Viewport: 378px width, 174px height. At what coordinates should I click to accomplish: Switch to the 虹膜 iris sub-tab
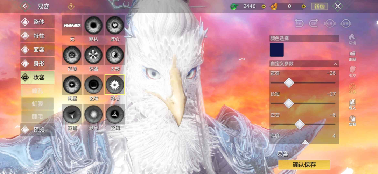(37, 104)
